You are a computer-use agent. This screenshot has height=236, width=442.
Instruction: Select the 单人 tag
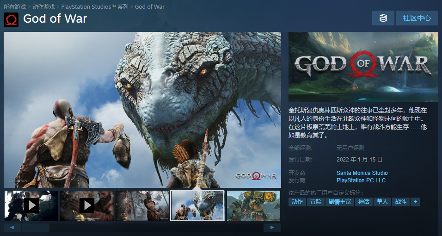click(x=382, y=202)
